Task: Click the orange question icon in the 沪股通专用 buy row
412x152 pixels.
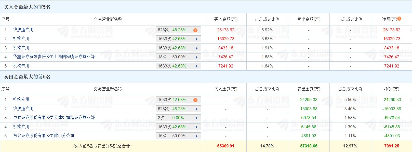Action: coord(195,30)
